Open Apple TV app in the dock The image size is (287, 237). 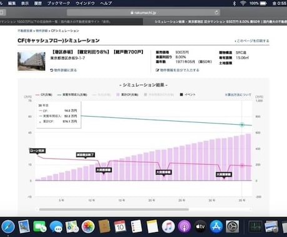pos(200,226)
